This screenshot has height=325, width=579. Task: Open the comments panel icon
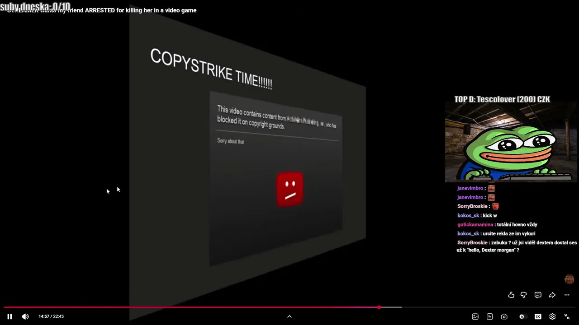point(538,295)
